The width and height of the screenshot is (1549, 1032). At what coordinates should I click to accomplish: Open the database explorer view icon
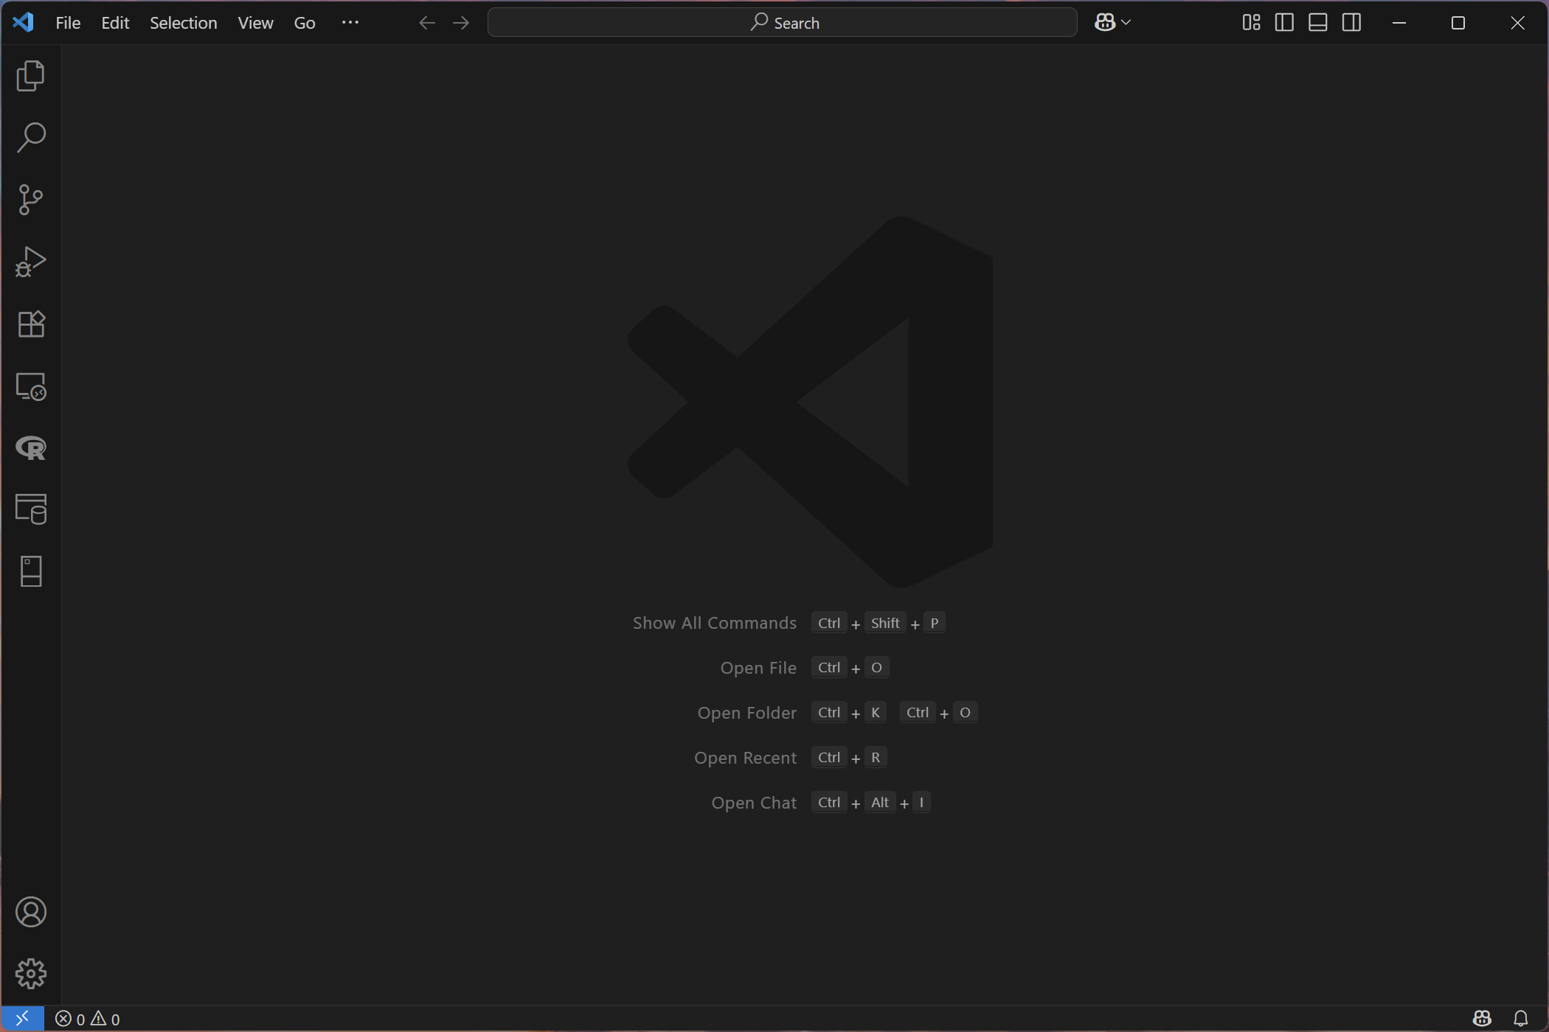(x=30, y=509)
